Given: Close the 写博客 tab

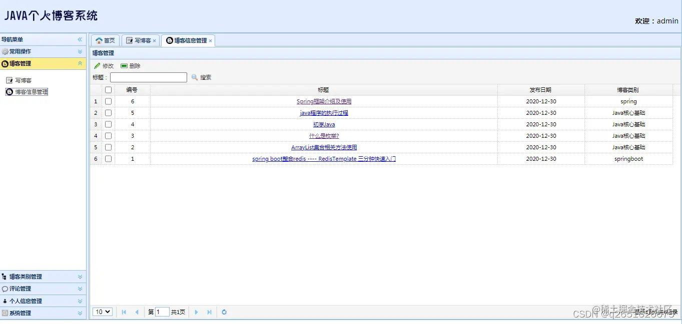Looking at the screenshot, I should pos(155,41).
